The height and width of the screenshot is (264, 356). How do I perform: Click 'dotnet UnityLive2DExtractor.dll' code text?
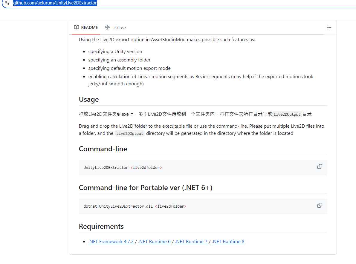pyautogui.click(x=118, y=206)
